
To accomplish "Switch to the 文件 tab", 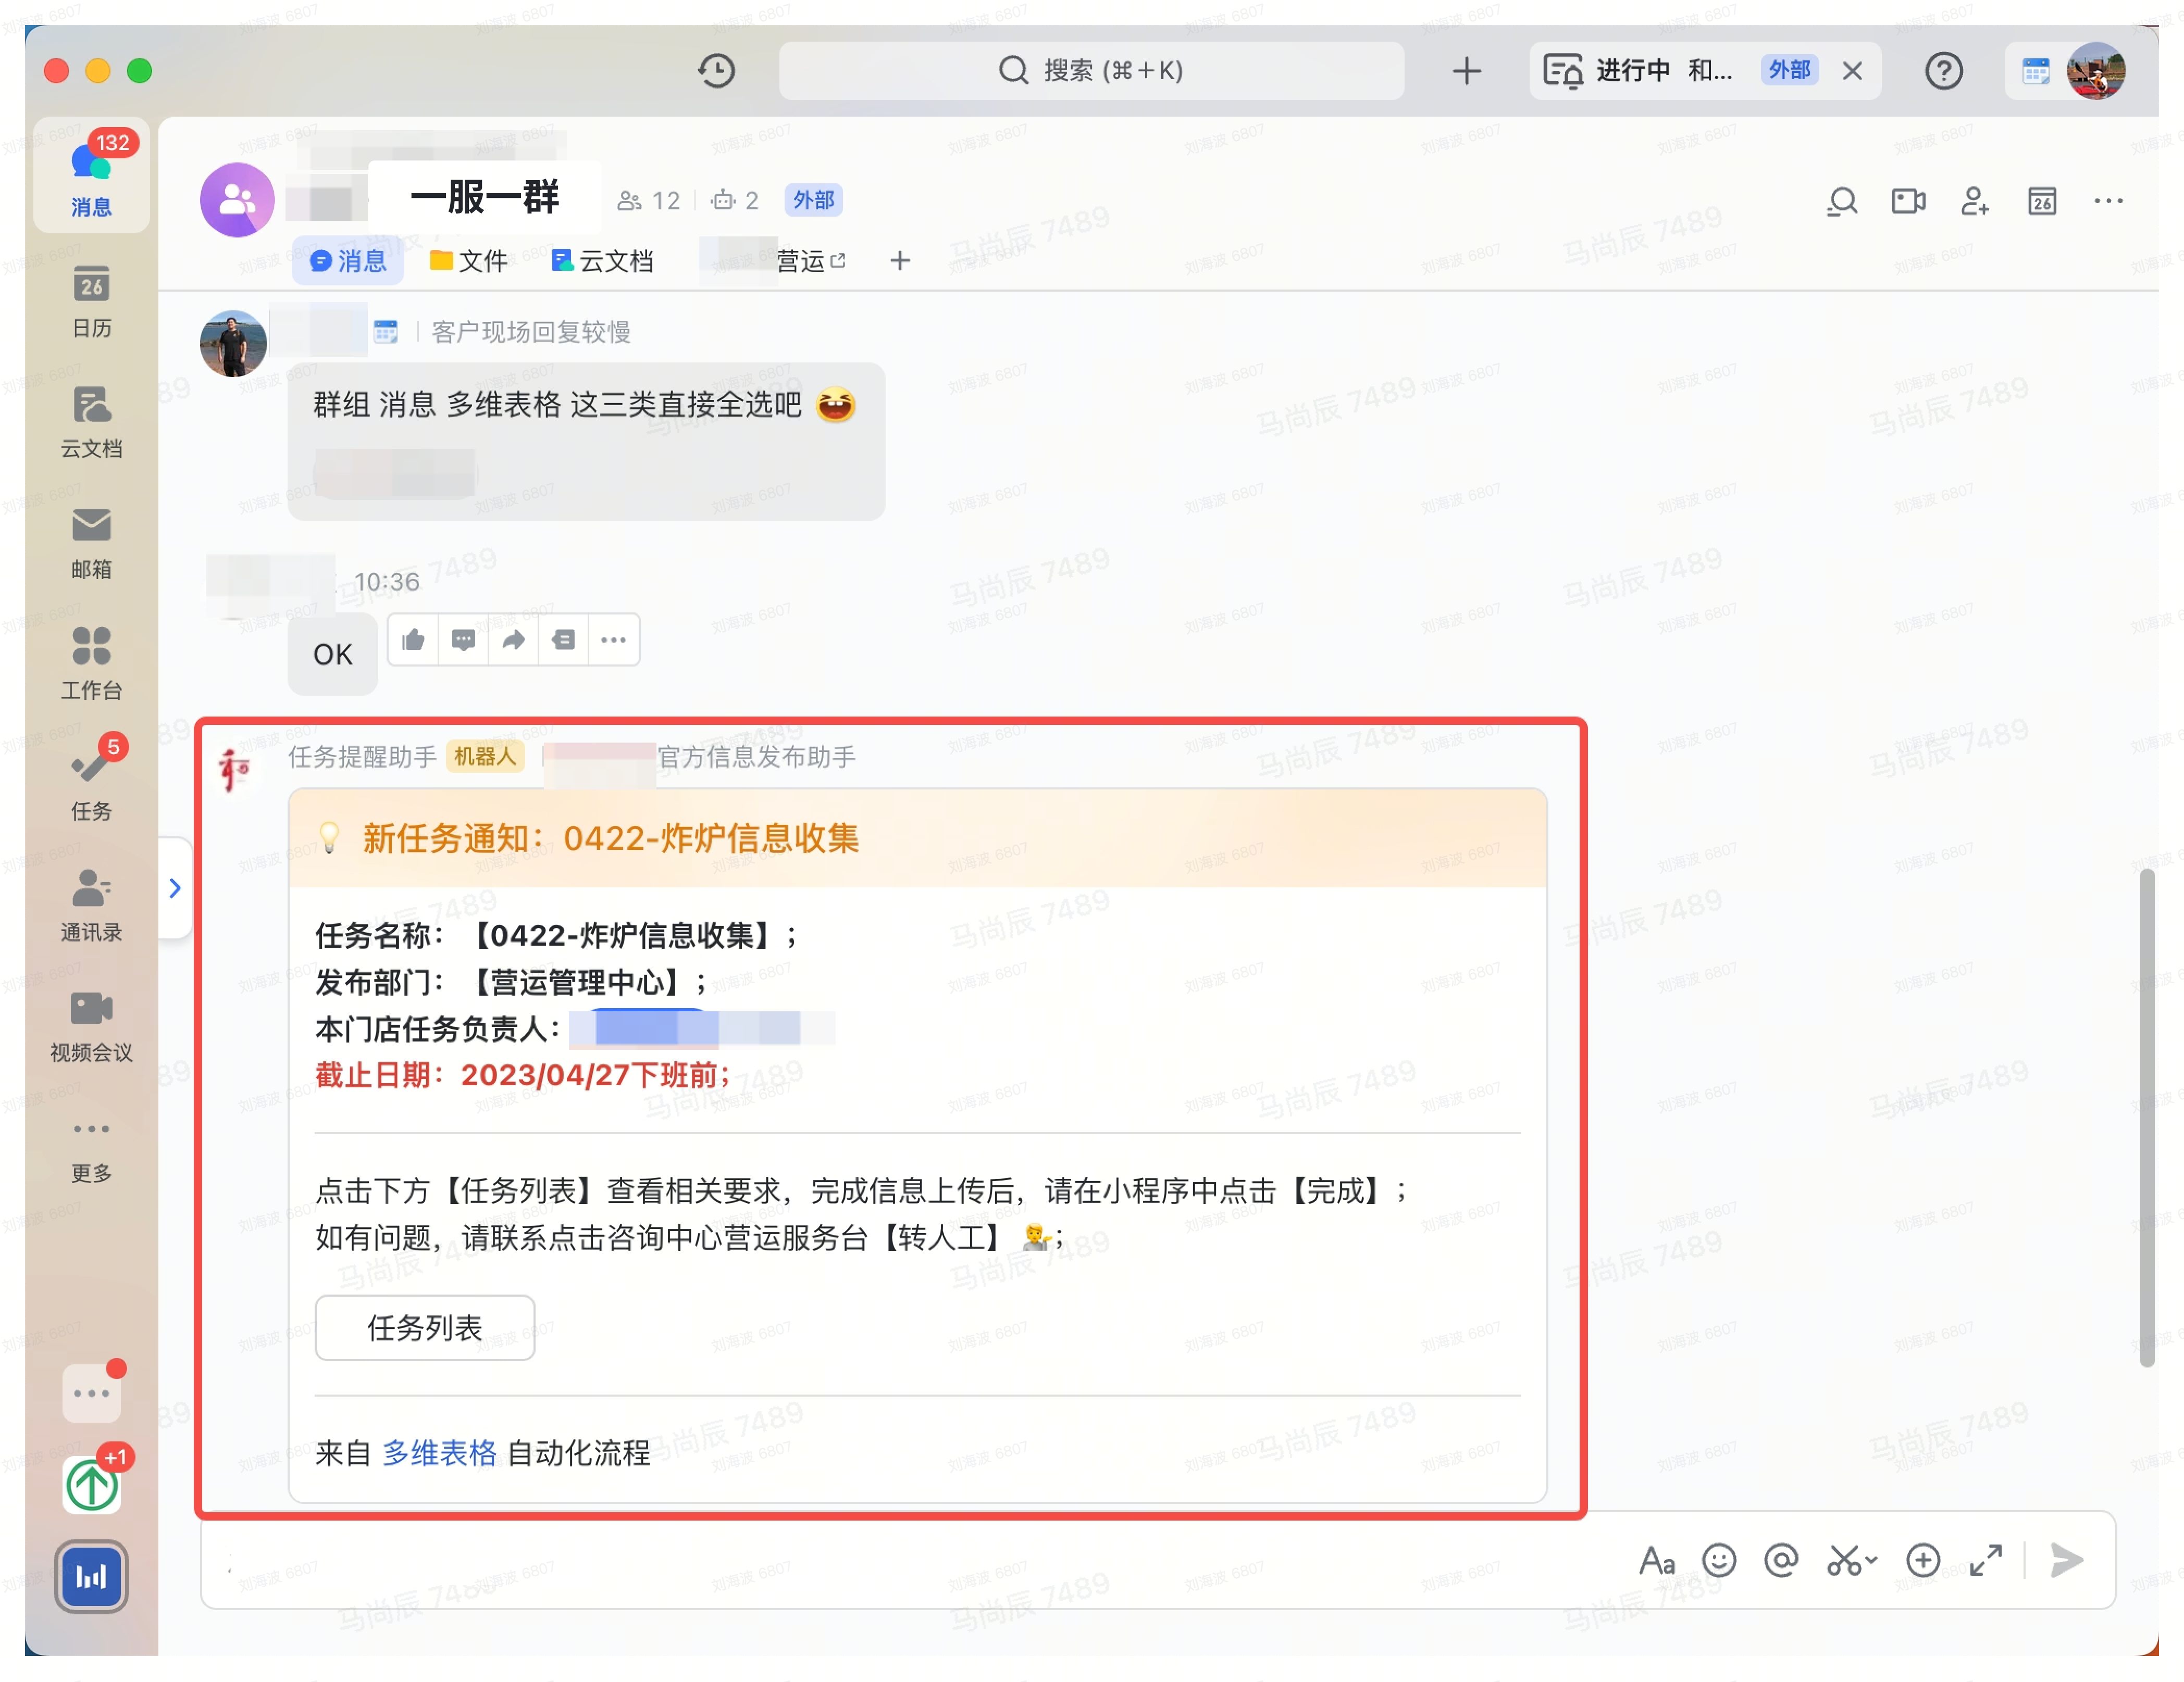I will (x=469, y=261).
